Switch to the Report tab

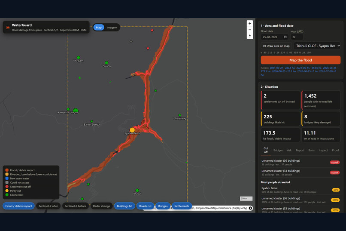click(x=300, y=150)
